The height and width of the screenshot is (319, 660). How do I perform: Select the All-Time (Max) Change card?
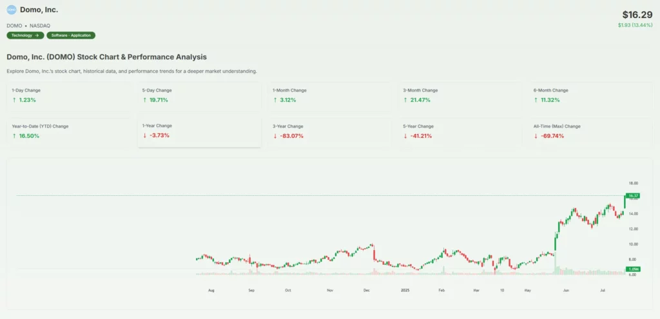(589, 131)
